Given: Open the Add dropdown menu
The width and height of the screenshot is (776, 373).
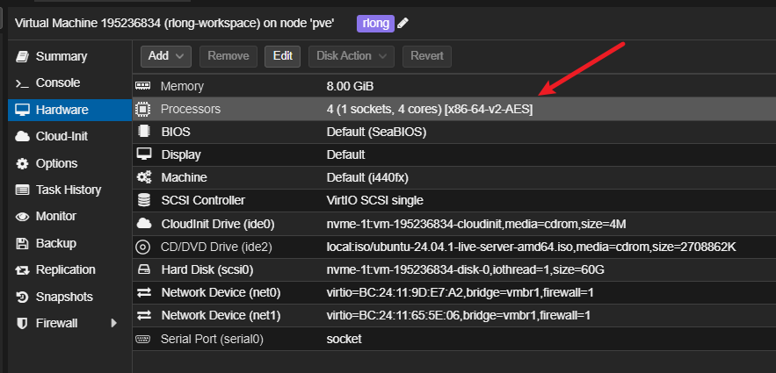Looking at the screenshot, I should (166, 56).
